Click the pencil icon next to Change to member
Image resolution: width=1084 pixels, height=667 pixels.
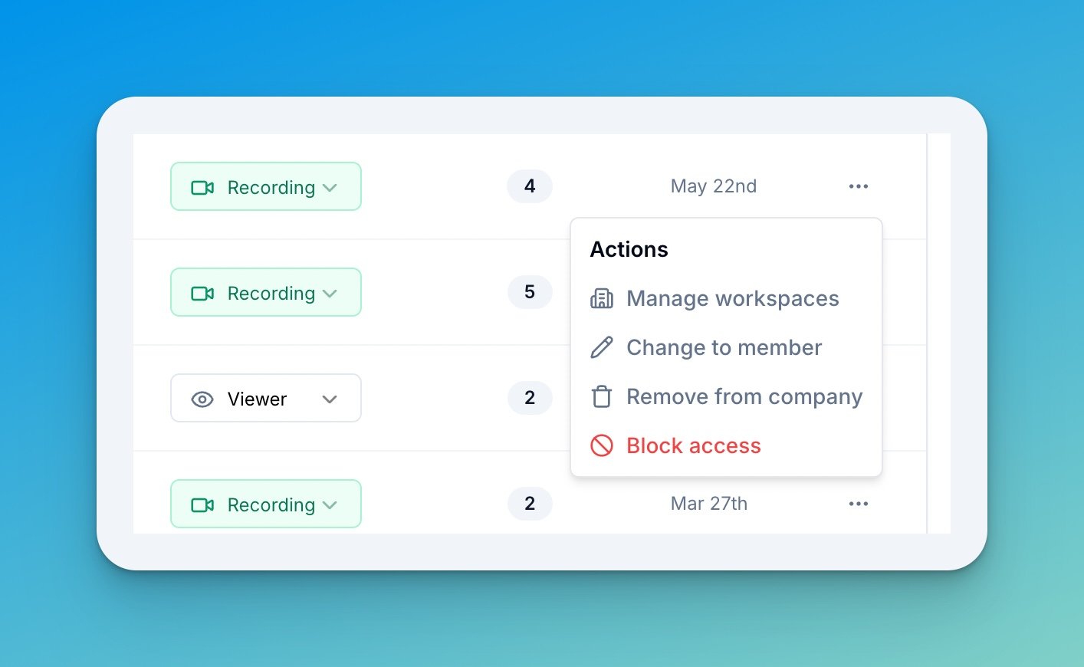point(602,347)
